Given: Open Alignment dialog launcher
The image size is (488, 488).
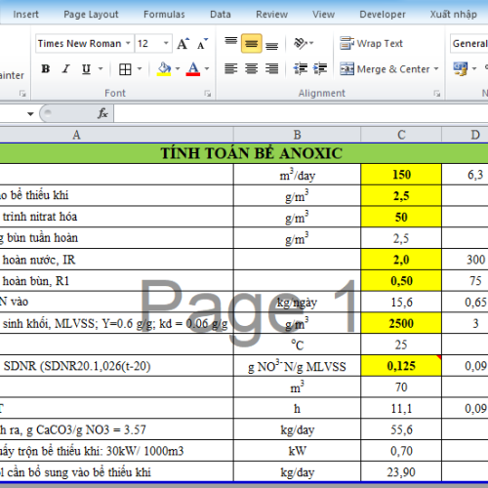Looking at the screenshot, I should (437, 94).
